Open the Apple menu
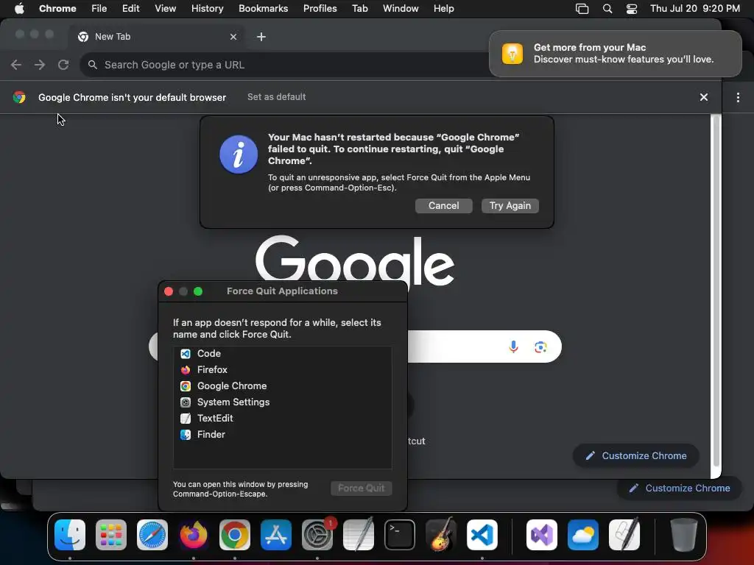This screenshot has width=754, height=565. 19,9
